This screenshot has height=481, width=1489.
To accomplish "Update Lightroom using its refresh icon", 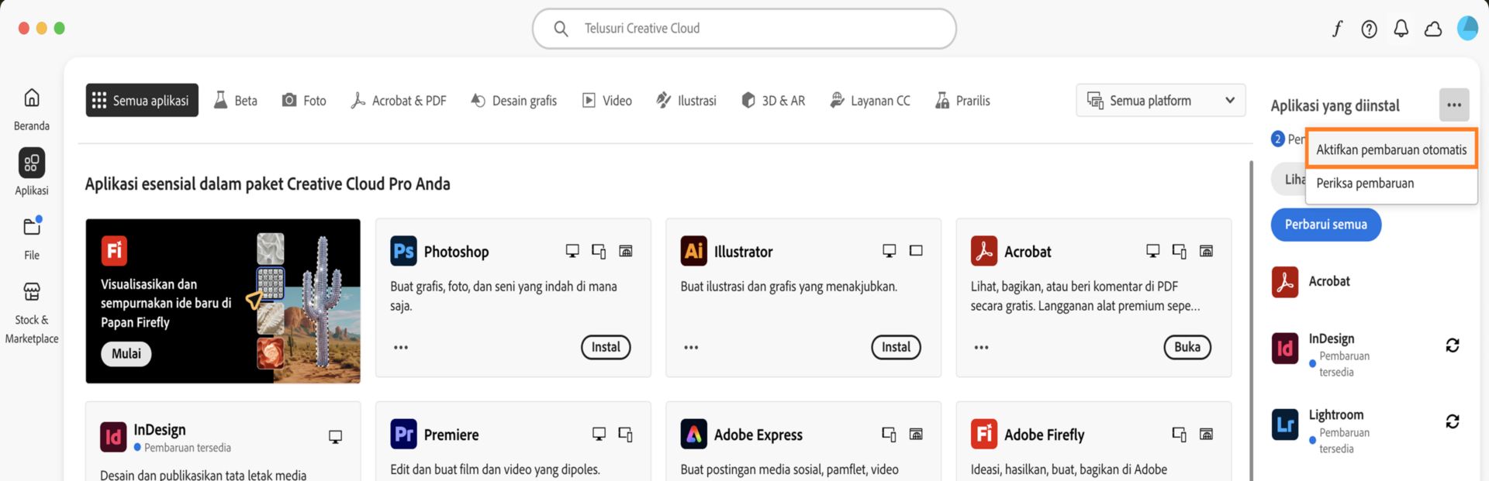I will (x=1453, y=421).
